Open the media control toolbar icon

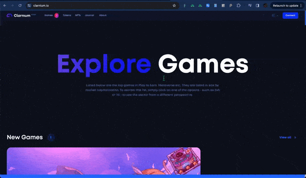pyautogui.click(x=250, y=6)
